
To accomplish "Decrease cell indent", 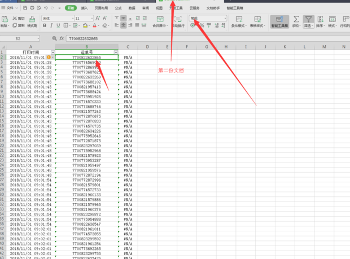I will (x=138, y=18).
